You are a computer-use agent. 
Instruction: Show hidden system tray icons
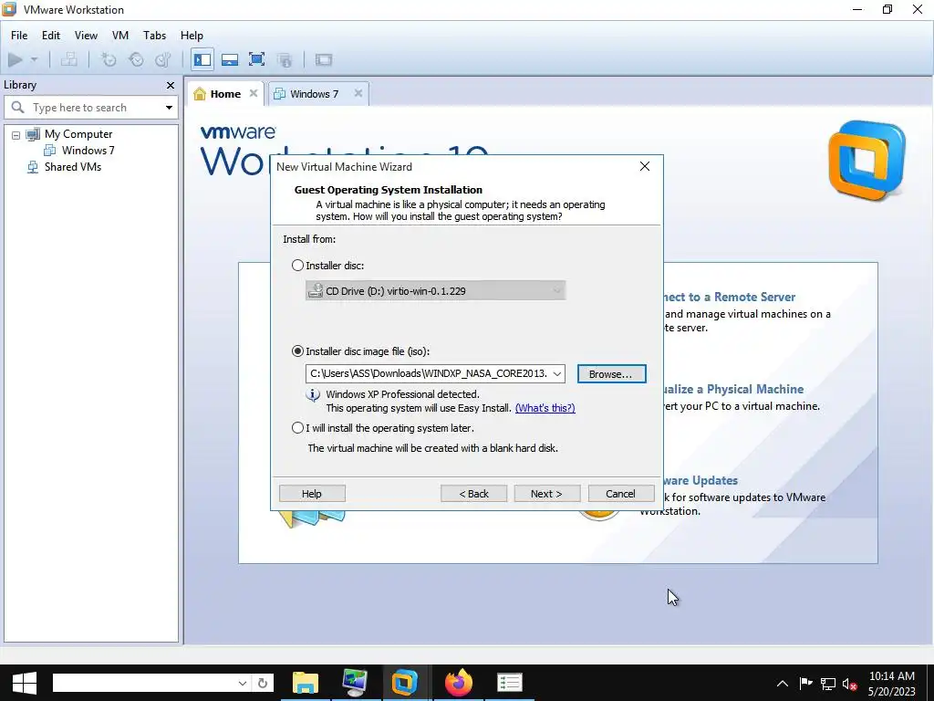tap(783, 684)
